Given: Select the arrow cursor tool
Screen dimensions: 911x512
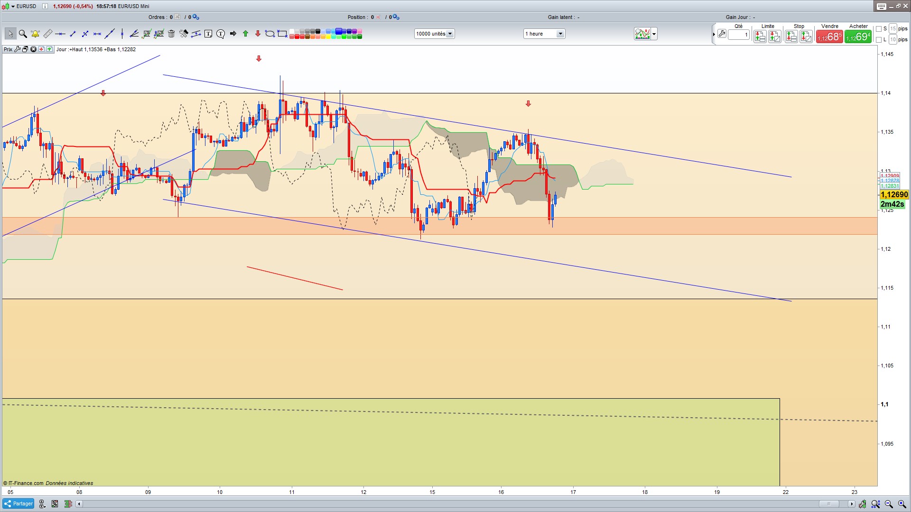Looking at the screenshot, I should tap(10, 34).
